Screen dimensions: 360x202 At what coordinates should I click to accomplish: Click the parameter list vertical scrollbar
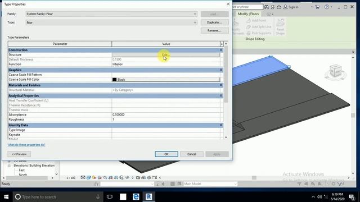[x=226, y=75]
